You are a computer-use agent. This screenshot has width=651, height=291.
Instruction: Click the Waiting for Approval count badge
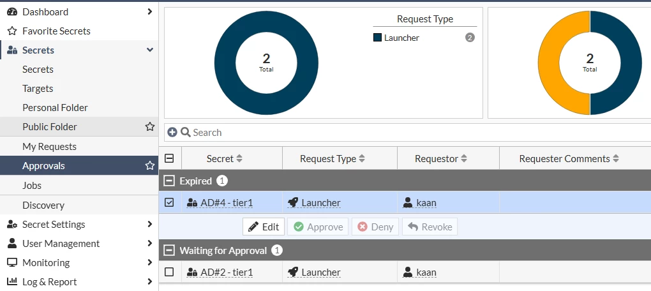click(277, 250)
